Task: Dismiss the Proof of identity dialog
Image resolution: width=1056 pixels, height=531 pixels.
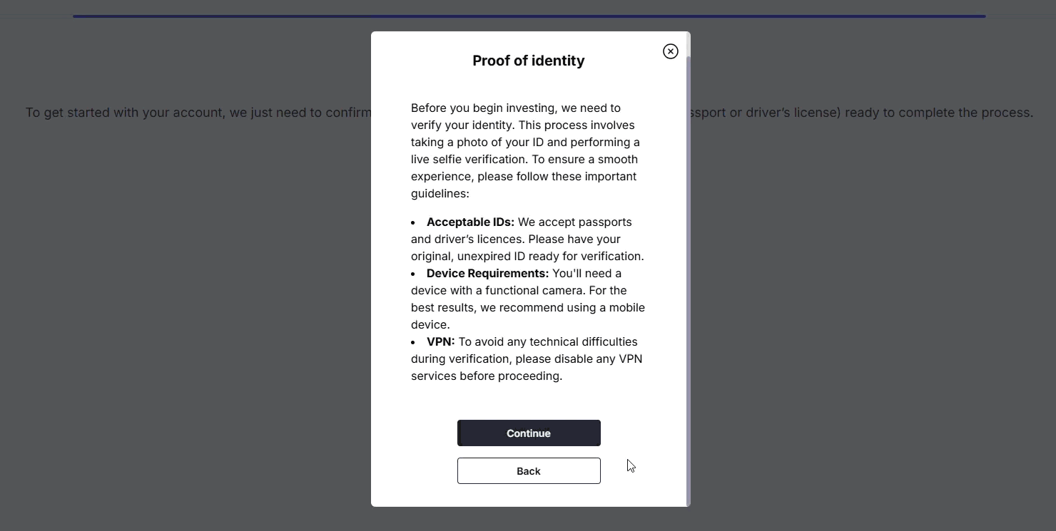Action: (670, 51)
